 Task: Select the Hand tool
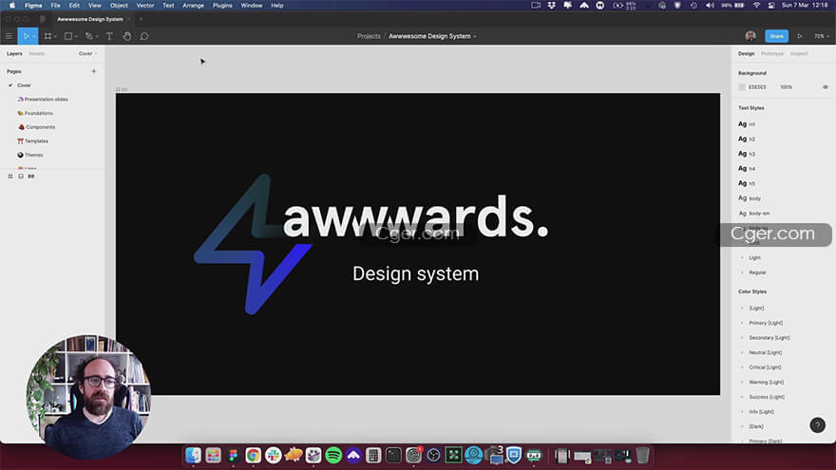127,36
